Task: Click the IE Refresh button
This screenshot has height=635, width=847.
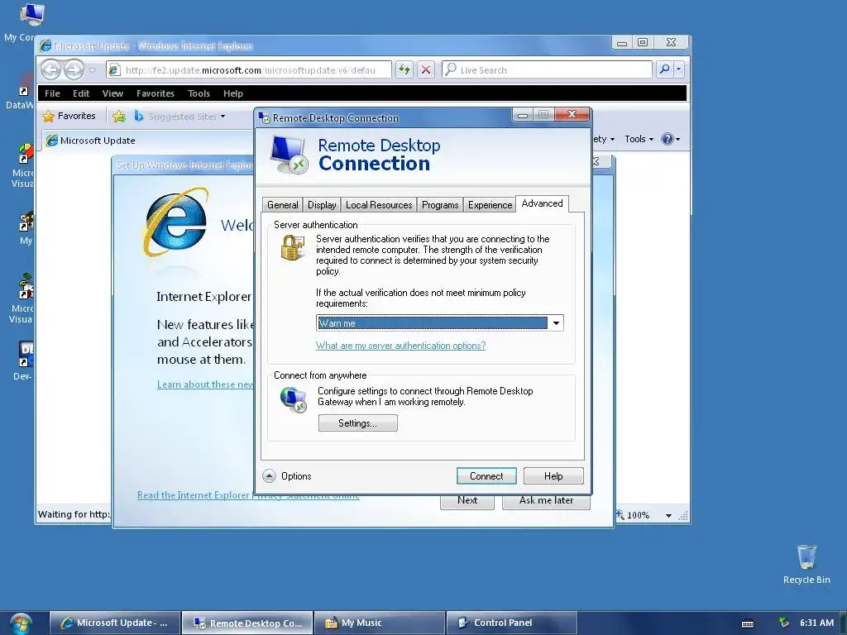Action: tap(404, 69)
